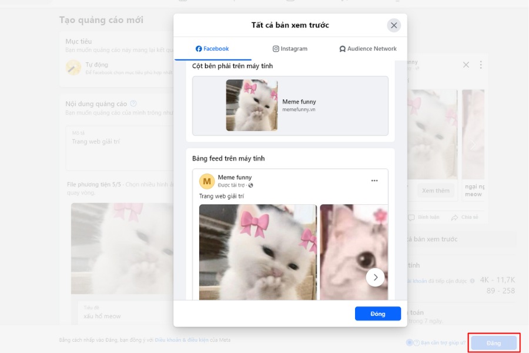The image size is (529, 353).
Task: Switch to the Facebook preview tab
Action: [212, 49]
